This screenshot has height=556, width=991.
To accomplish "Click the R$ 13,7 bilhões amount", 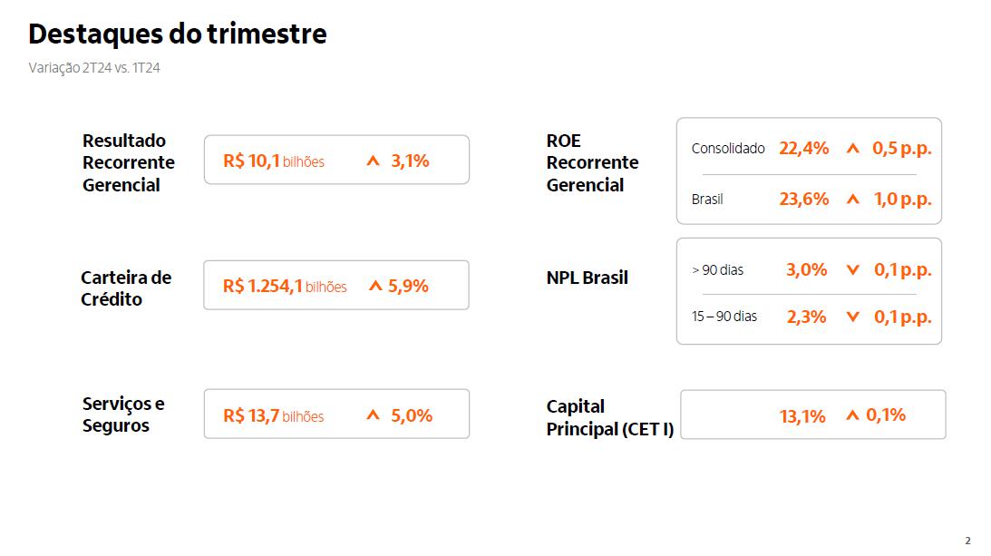I will click(x=273, y=416).
